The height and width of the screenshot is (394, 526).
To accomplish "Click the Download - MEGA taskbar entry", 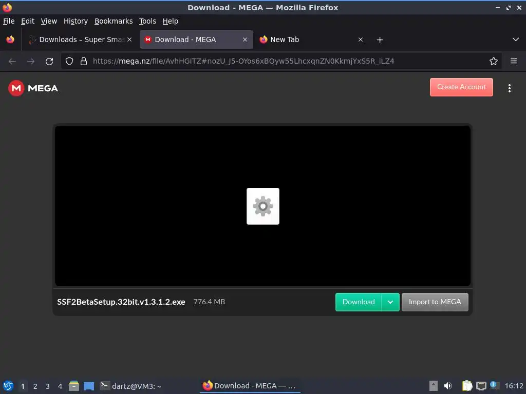I will click(x=250, y=386).
